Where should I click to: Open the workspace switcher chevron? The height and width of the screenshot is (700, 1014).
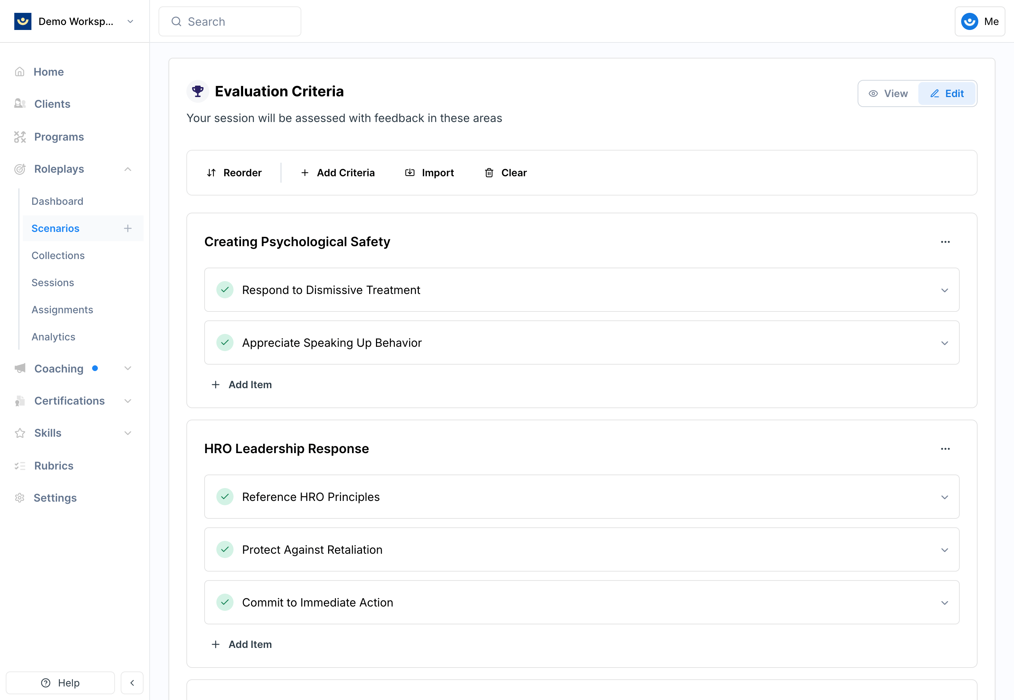pos(130,21)
